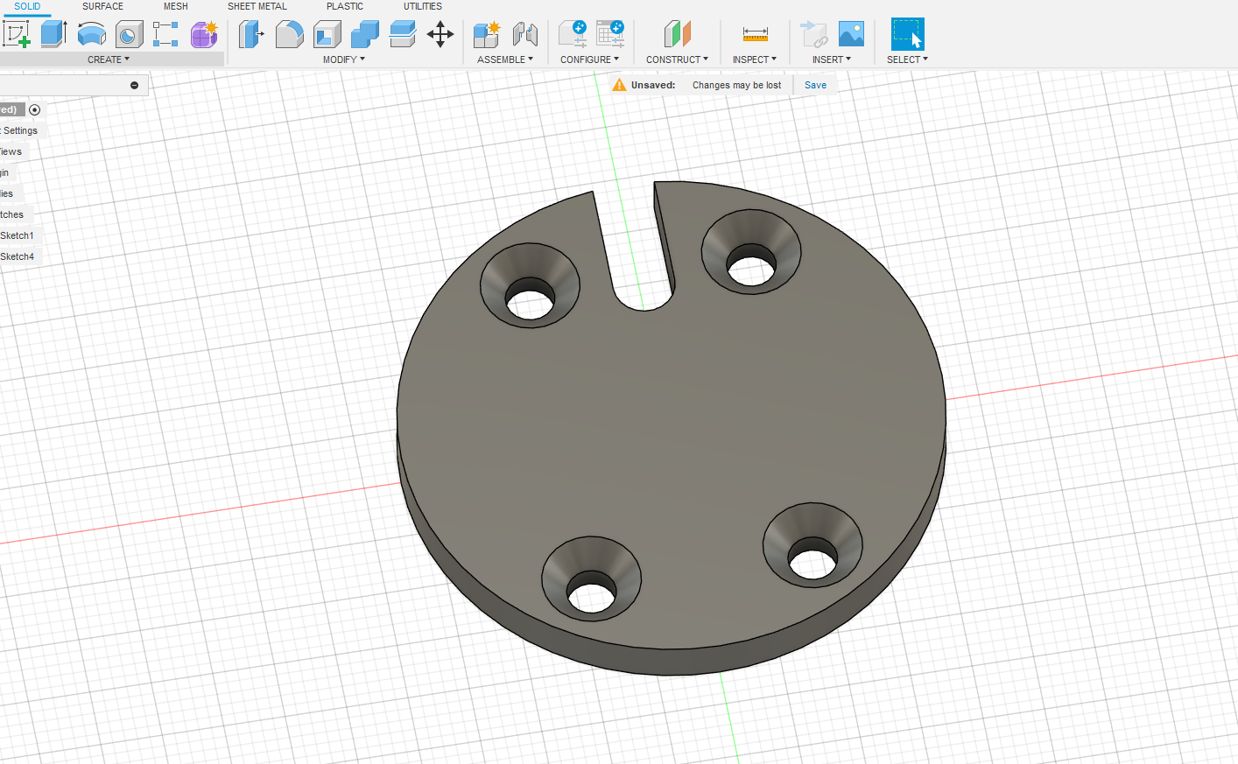Switch to the MESH tab
This screenshot has width=1238, height=764.
(x=176, y=6)
